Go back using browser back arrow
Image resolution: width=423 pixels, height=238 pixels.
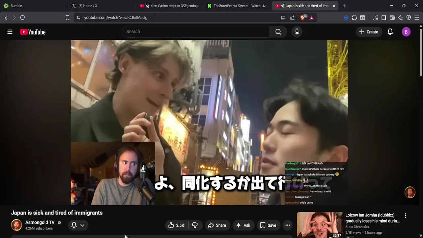click(6, 18)
